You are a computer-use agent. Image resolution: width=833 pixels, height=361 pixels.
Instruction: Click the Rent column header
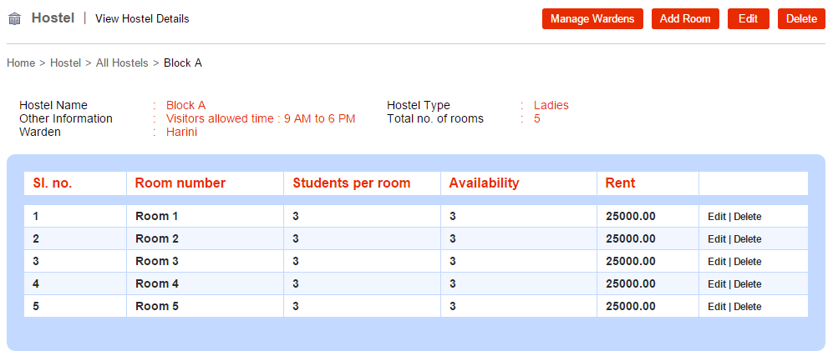coord(621,183)
